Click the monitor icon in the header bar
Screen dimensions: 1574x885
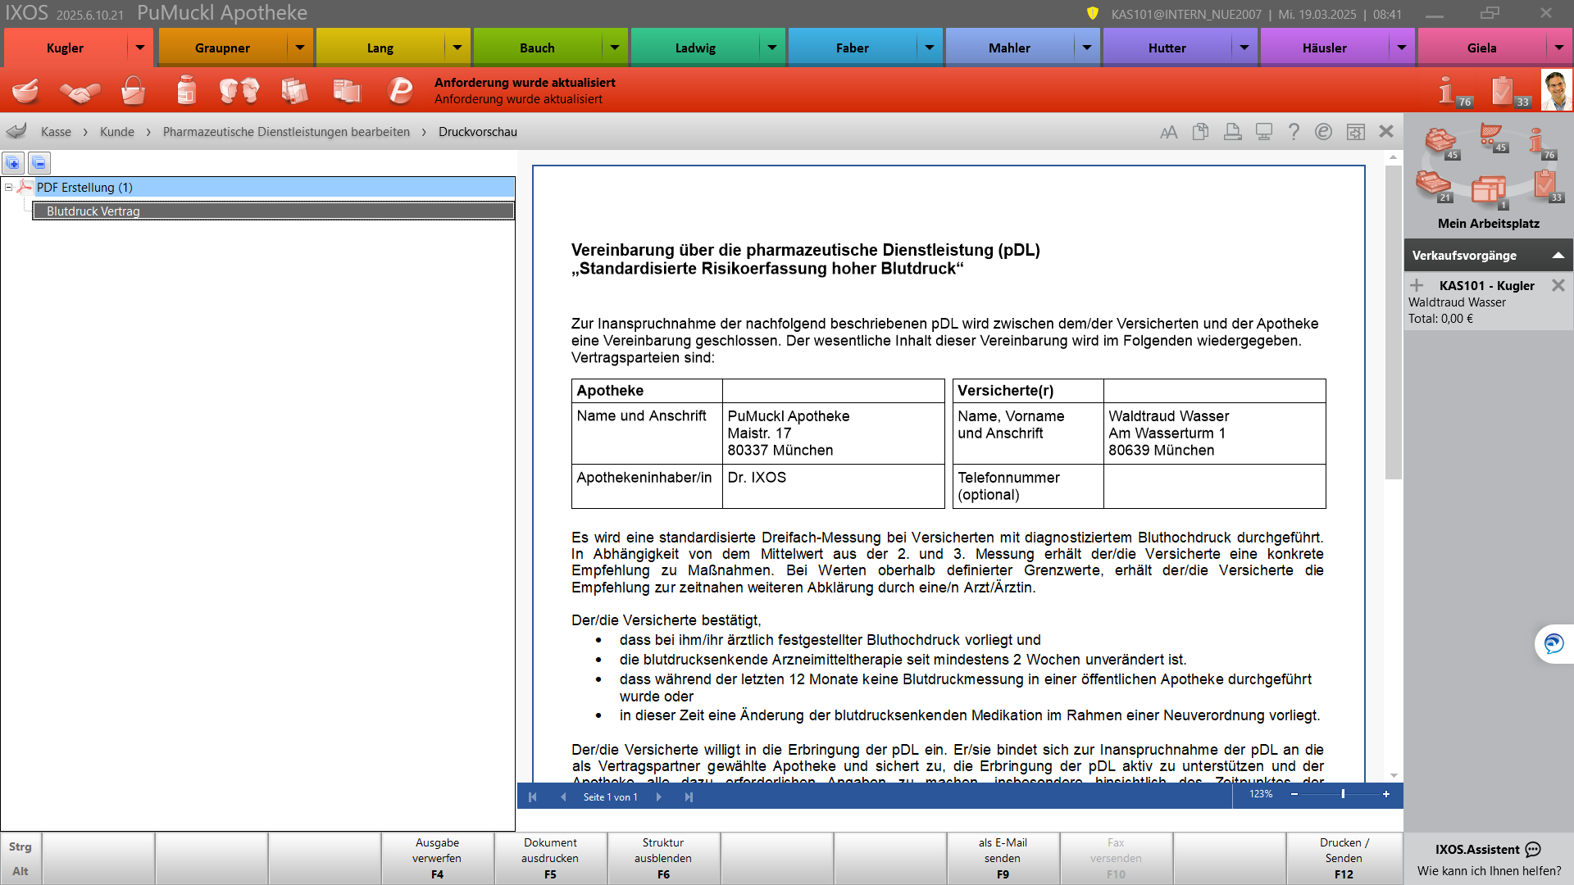click(1263, 132)
